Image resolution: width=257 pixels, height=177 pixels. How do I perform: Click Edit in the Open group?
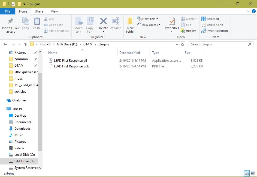tap(186, 25)
